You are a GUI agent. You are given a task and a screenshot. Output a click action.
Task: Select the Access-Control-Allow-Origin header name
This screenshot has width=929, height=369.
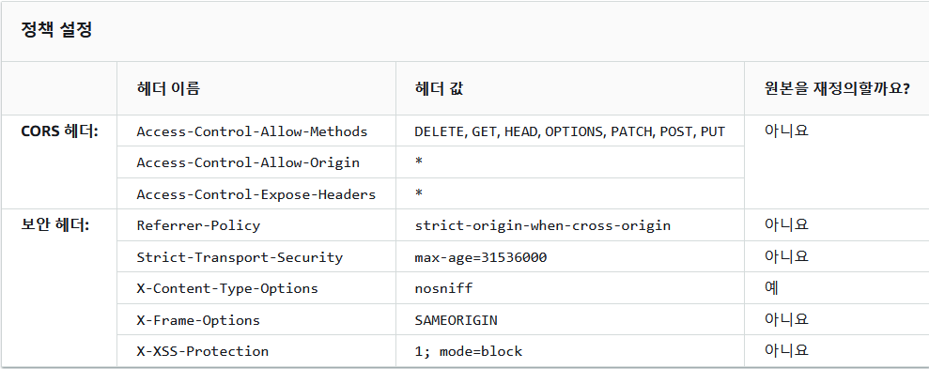pos(248,162)
